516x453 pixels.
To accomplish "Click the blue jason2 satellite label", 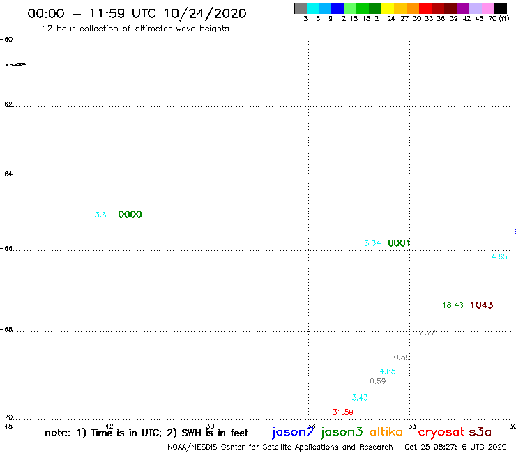I will pyautogui.click(x=293, y=432).
